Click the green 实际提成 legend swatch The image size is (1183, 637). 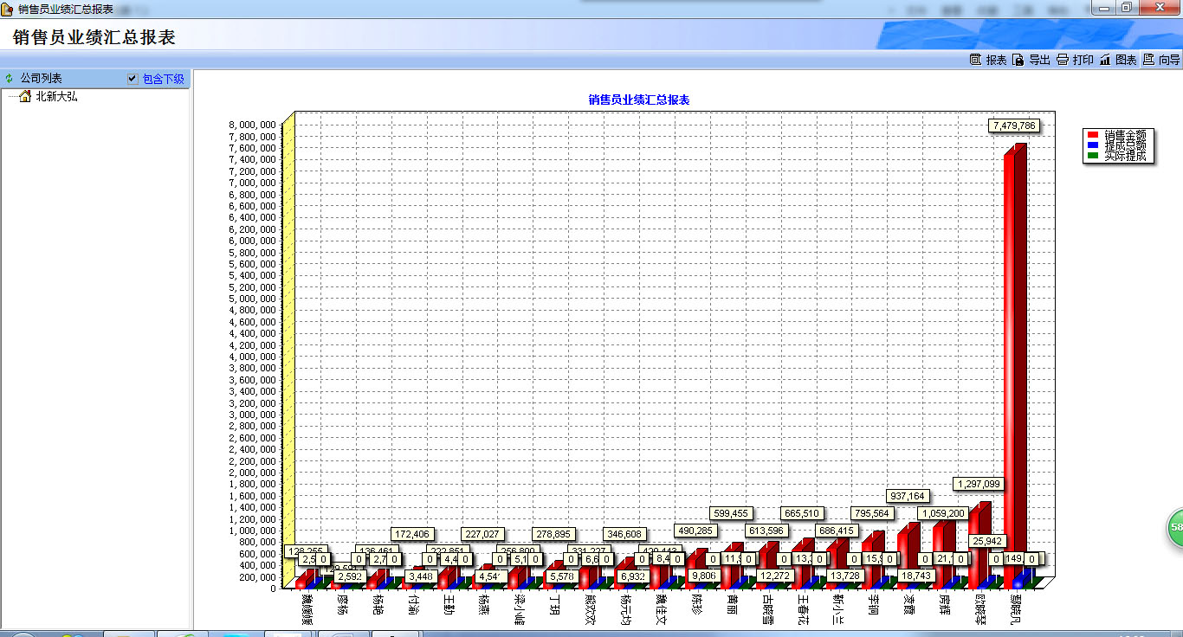1093,156
